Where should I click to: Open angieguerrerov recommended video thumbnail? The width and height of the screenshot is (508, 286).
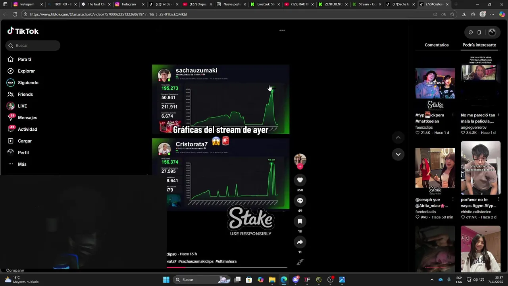(481, 83)
